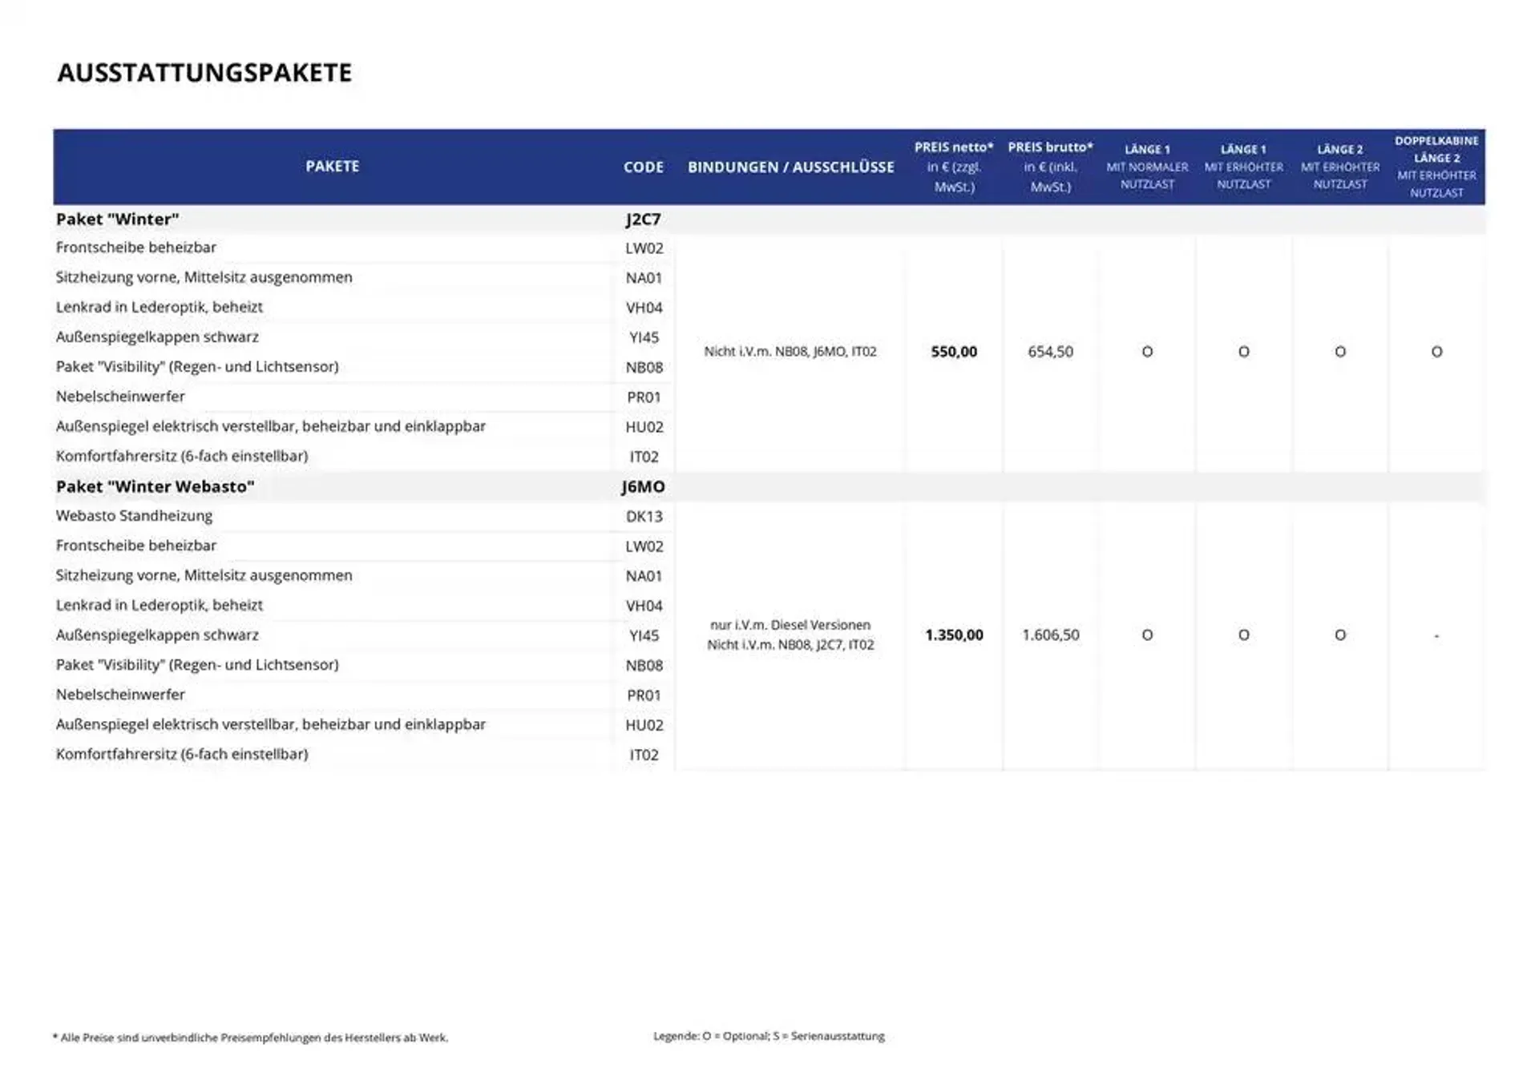Click the AUSSTATTUNGSPAKETE page heading
1539x1088 pixels.
tap(204, 73)
